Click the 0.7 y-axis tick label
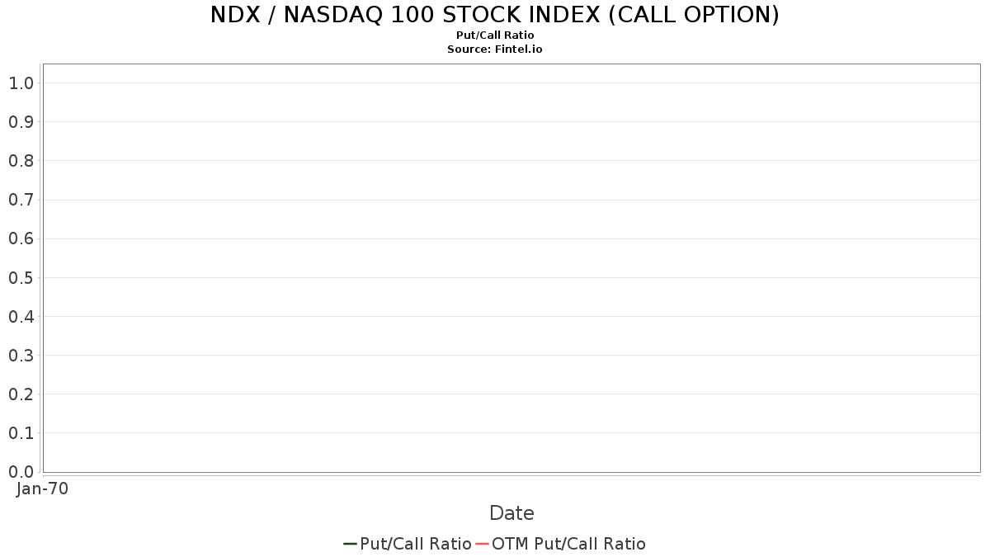This screenshot has height=557, width=990. [x=21, y=200]
